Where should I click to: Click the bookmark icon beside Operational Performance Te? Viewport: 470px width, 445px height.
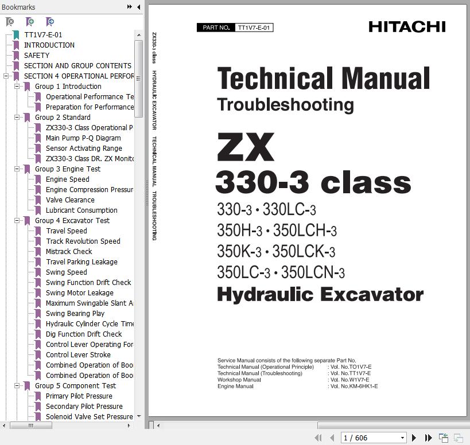[x=38, y=97]
